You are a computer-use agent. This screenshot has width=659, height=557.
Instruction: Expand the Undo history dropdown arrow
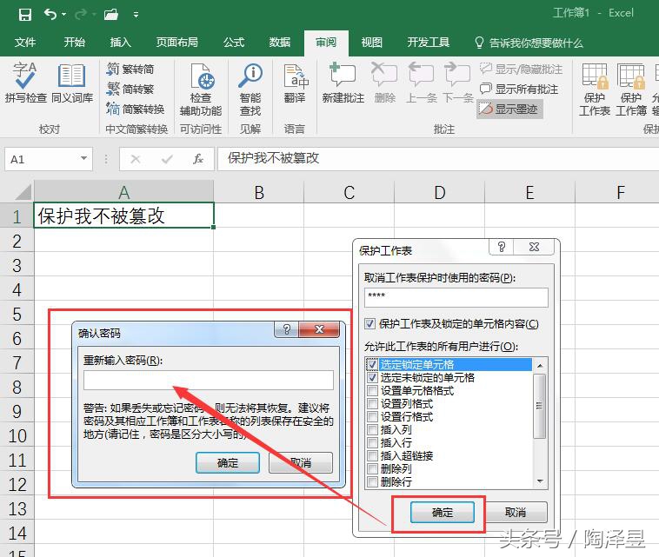coord(63,15)
